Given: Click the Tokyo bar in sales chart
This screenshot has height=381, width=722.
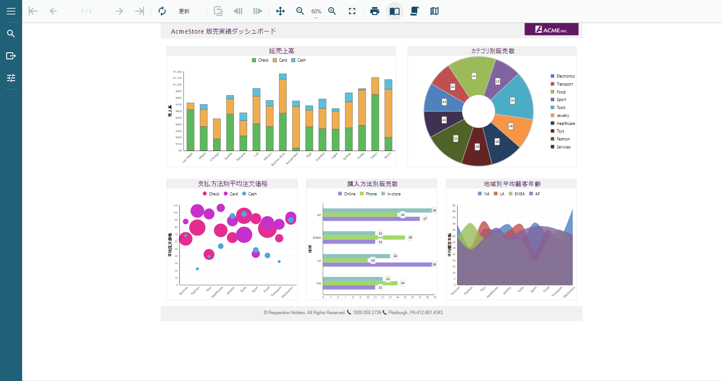Looking at the screenshot, I should pos(375,114).
